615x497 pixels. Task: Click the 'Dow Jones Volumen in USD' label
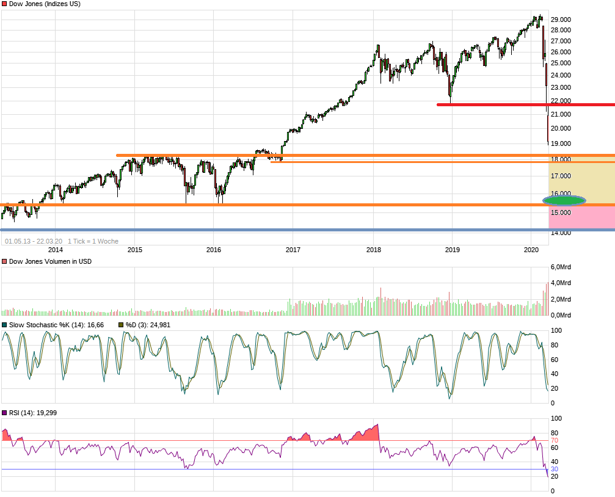coord(50,262)
